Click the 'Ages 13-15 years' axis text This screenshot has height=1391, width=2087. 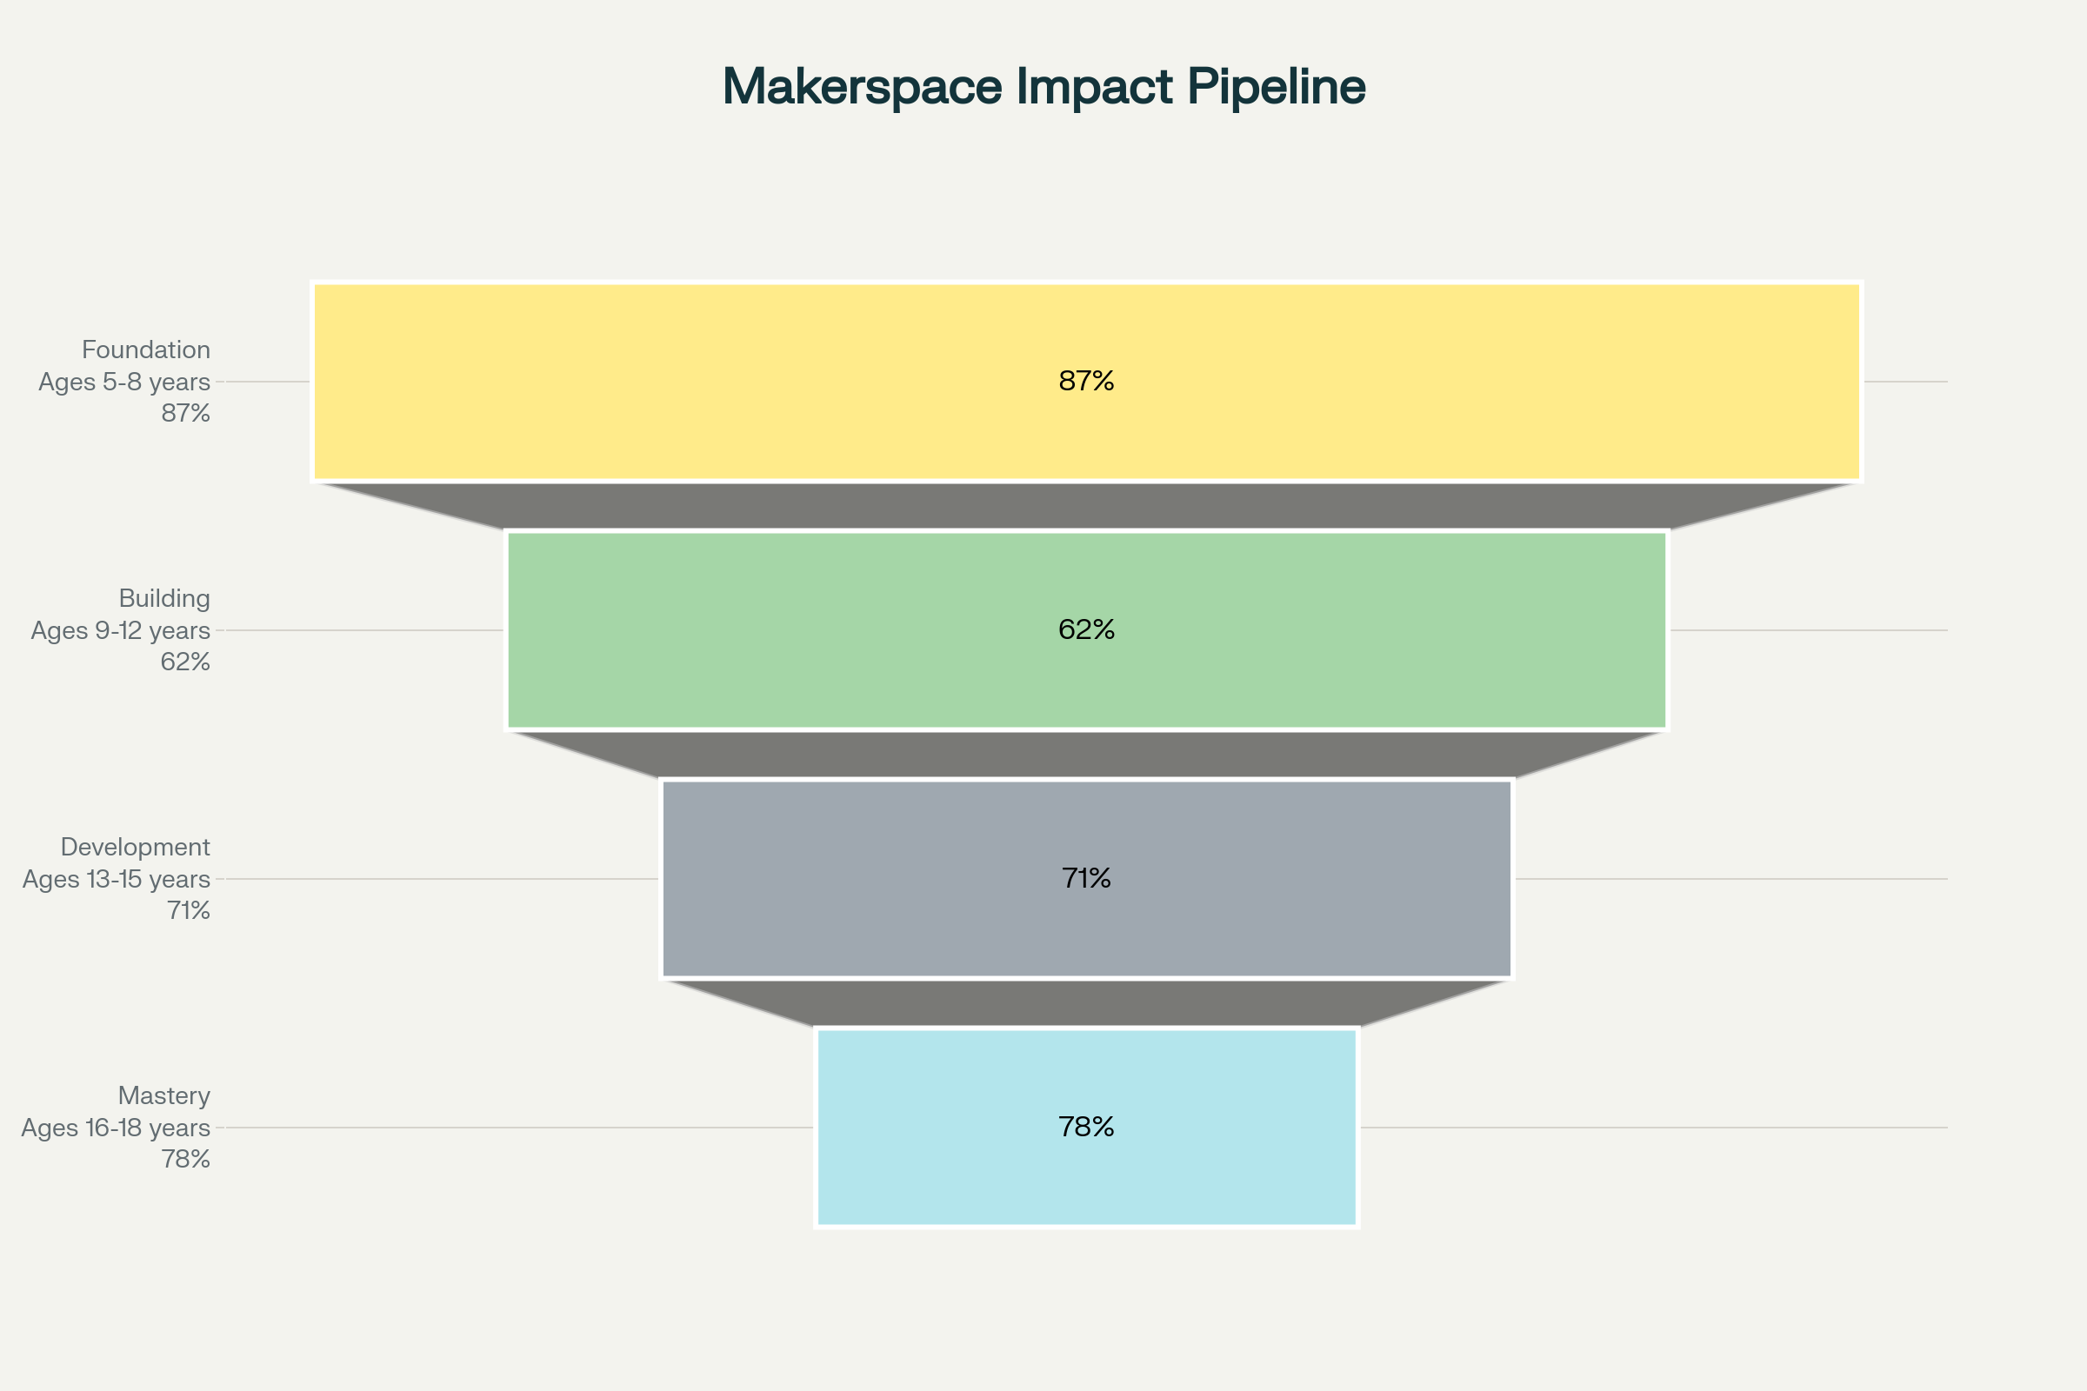click(117, 879)
